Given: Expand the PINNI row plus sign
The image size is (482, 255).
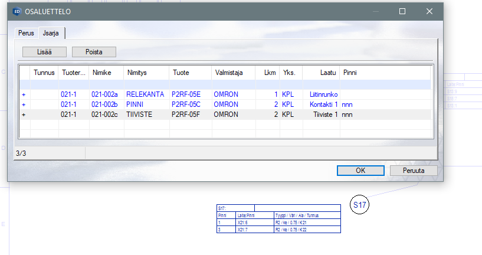Looking at the screenshot, I should pos(24,104).
